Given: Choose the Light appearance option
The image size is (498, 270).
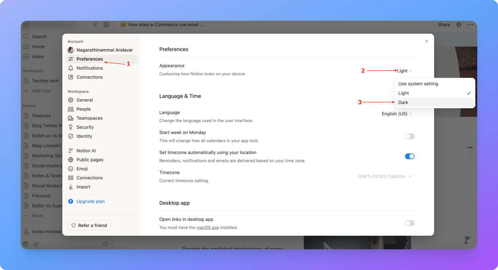Looking at the screenshot, I should click(x=435, y=93).
